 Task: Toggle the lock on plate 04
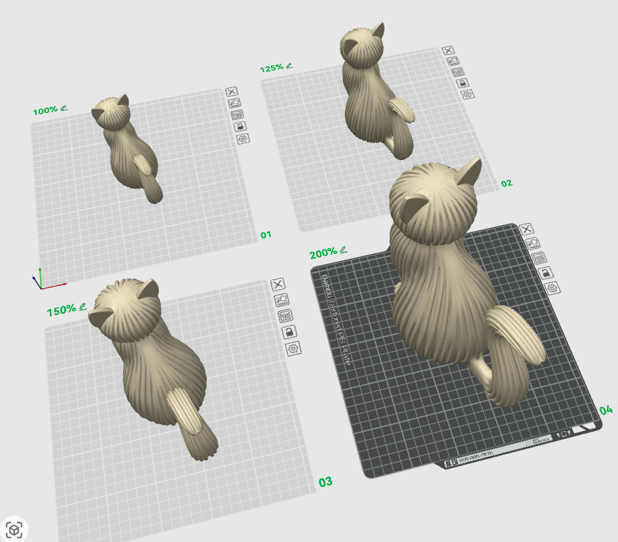click(x=546, y=273)
